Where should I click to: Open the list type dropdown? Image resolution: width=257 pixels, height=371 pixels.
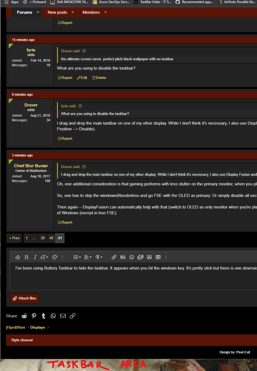pos(77,257)
